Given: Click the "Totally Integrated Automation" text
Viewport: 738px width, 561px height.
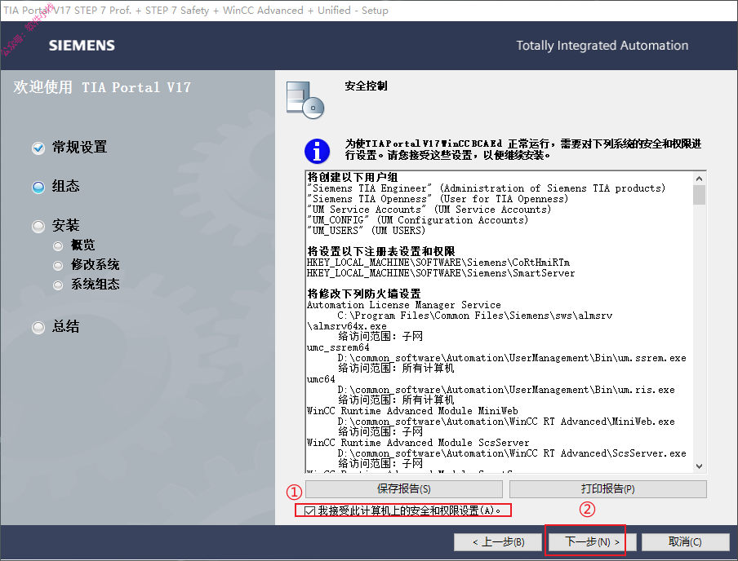Looking at the screenshot, I should pos(602,46).
